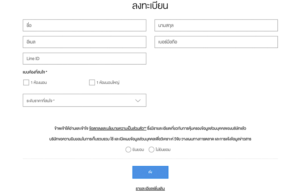Select the ยินยอม (consent) radio circle
Viewport: 302px width, 194px height.
[128, 149]
